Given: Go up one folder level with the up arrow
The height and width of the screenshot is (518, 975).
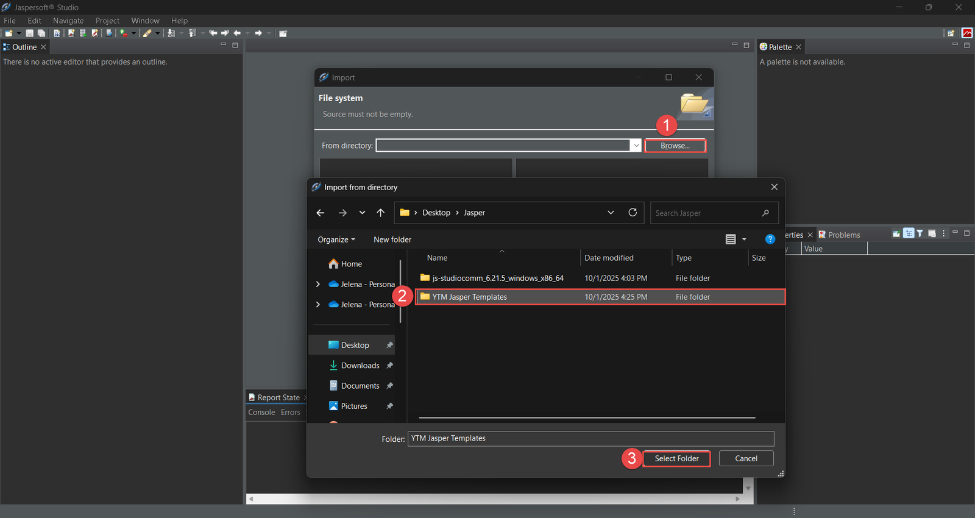Looking at the screenshot, I should click(380, 213).
